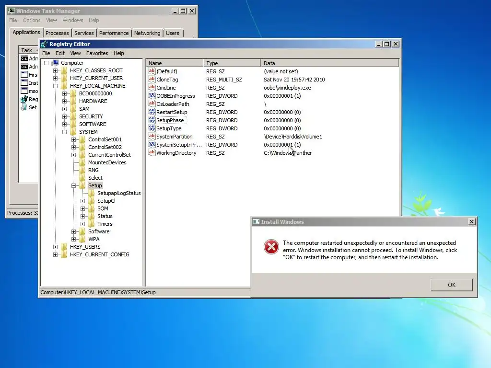Click the Type column header
Screen dimensions: 491x368
pyautogui.click(x=232, y=63)
